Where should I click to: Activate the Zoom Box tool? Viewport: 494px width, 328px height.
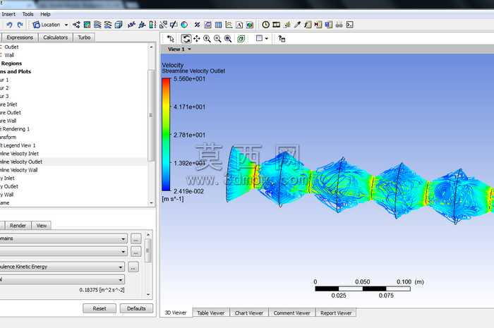[x=217, y=39]
